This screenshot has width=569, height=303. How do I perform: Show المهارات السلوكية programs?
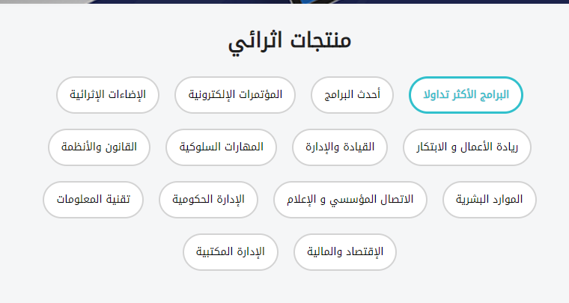222,147
